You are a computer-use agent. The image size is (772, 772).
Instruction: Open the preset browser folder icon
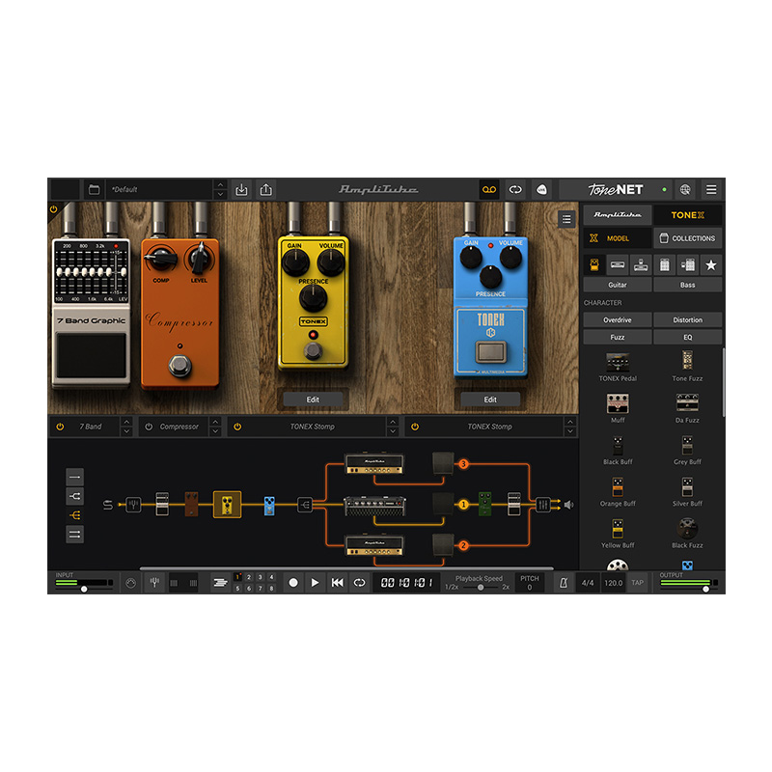(95, 190)
